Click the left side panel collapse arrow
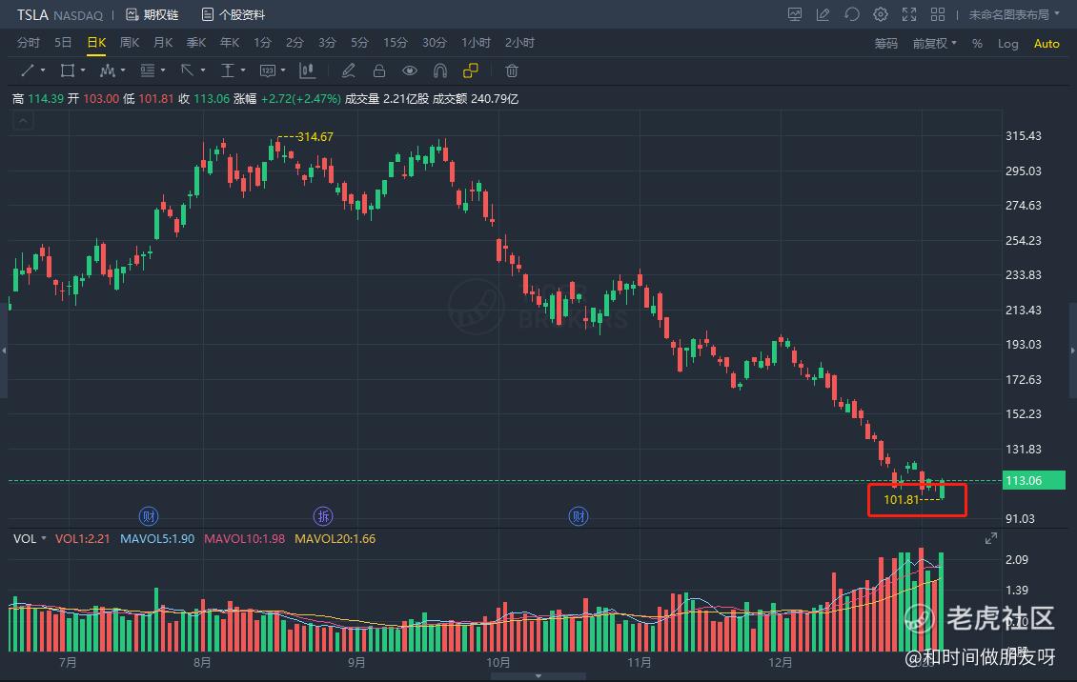This screenshot has width=1077, height=682. pos(4,350)
